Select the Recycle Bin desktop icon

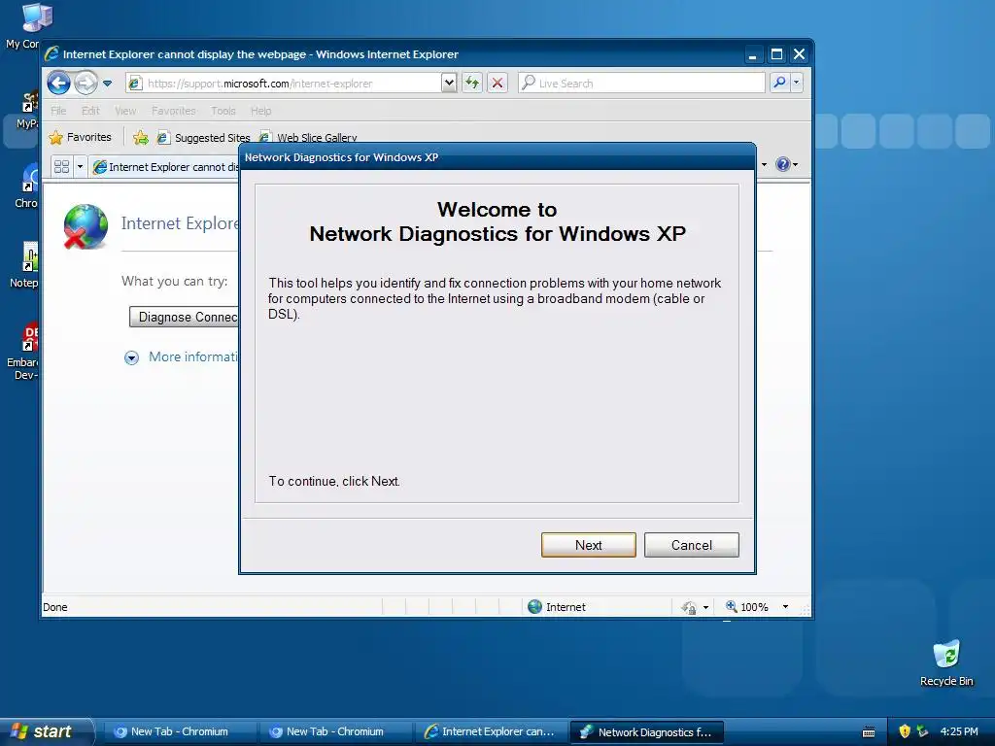point(946,662)
